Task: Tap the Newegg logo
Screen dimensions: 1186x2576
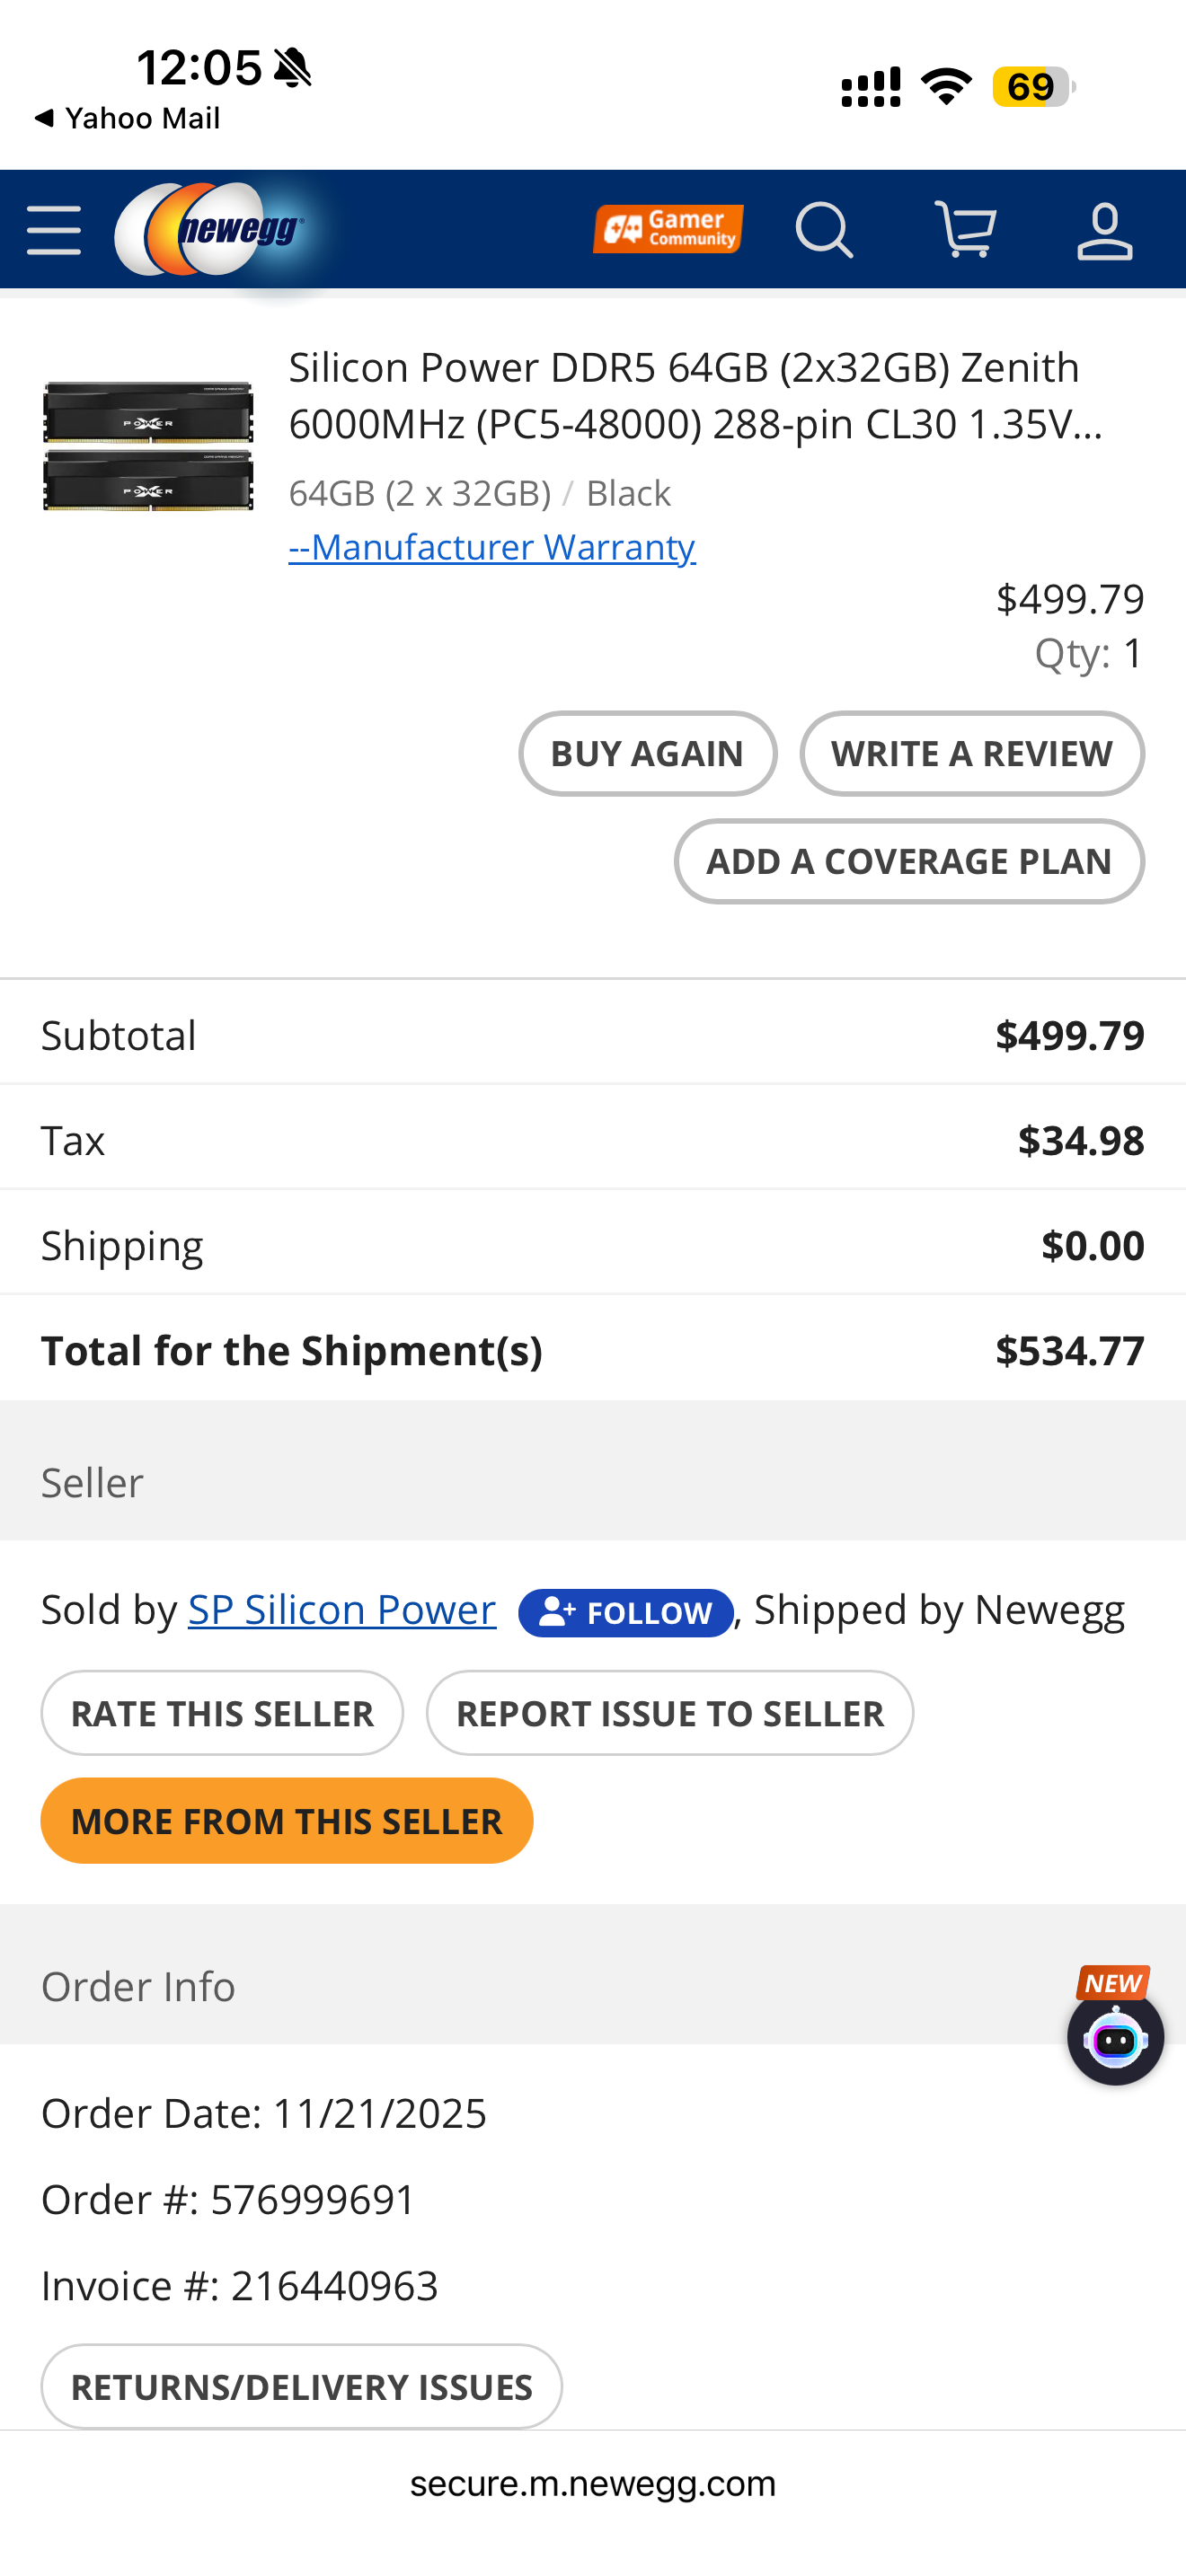Action: (x=211, y=230)
